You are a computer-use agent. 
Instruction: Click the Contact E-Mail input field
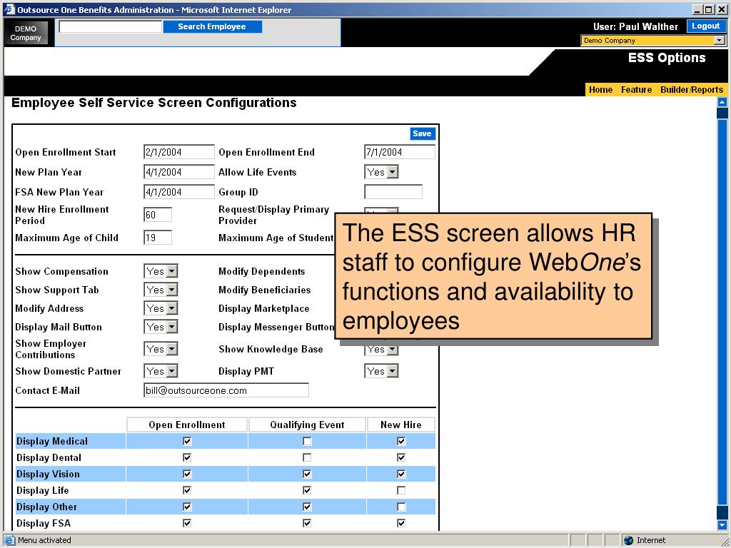pos(226,390)
